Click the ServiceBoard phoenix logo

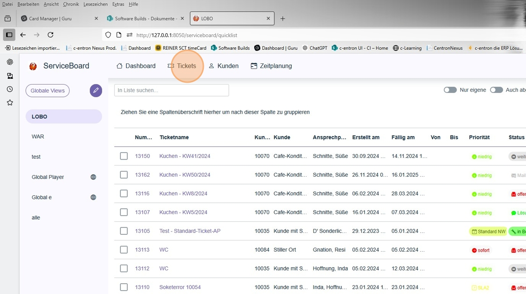[x=33, y=66]
